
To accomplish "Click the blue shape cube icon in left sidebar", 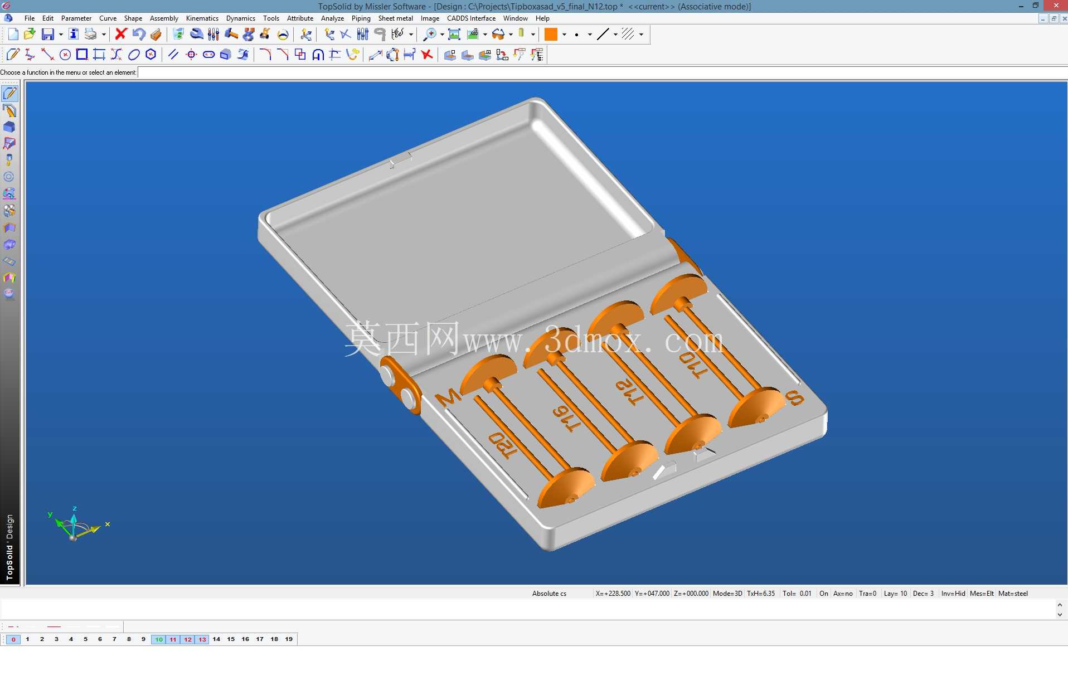I will point(9,127).
